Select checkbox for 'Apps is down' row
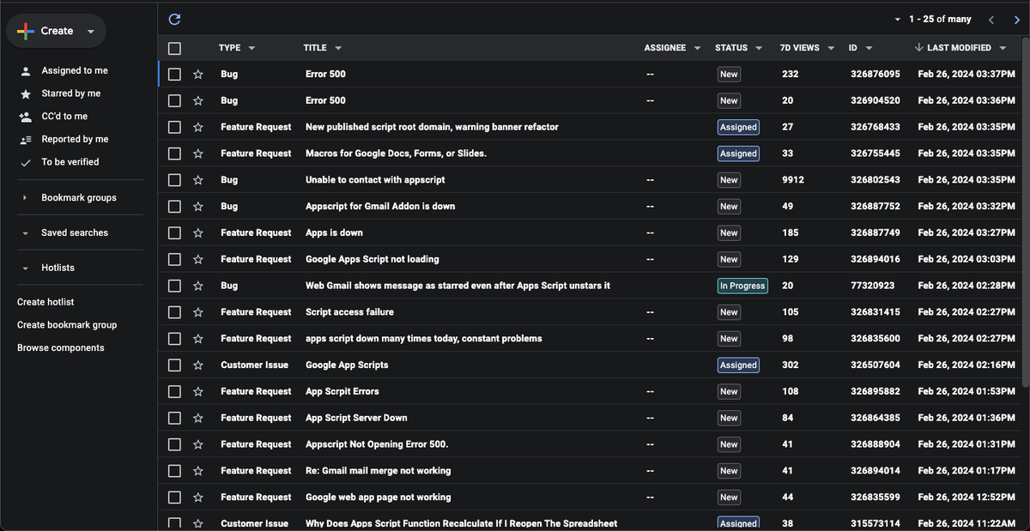 point(174,232)
